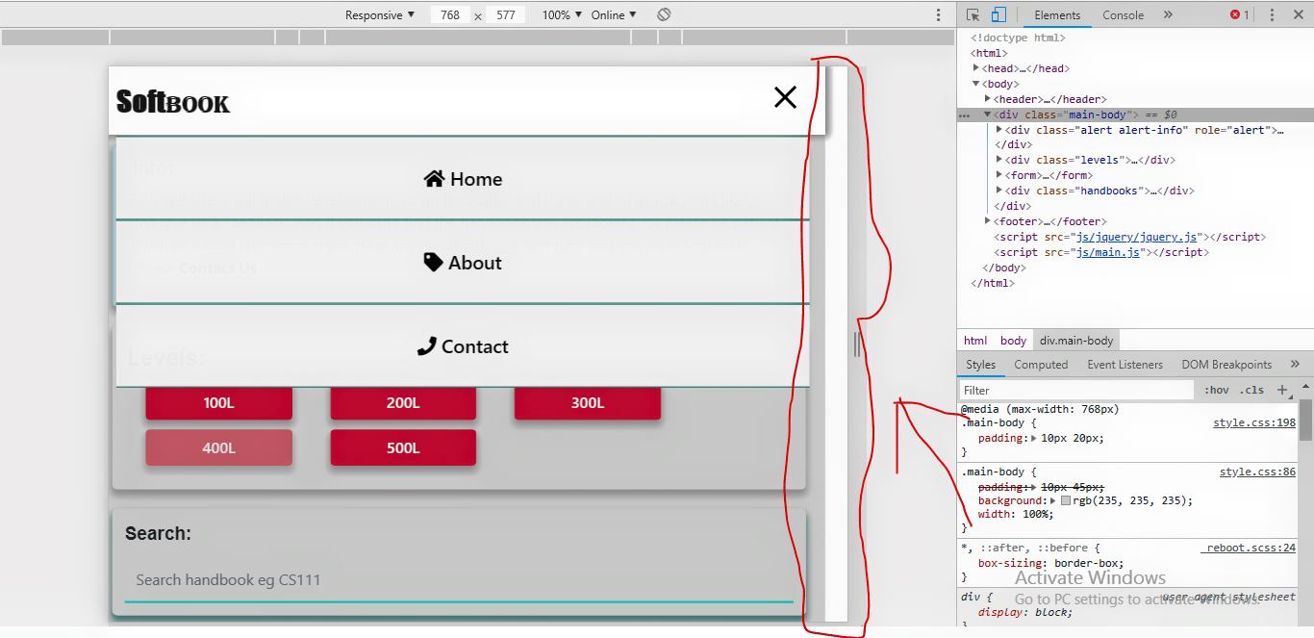Collapse the div.main-body node
This screenshot has width=1314, height=638.
[987, 115]
